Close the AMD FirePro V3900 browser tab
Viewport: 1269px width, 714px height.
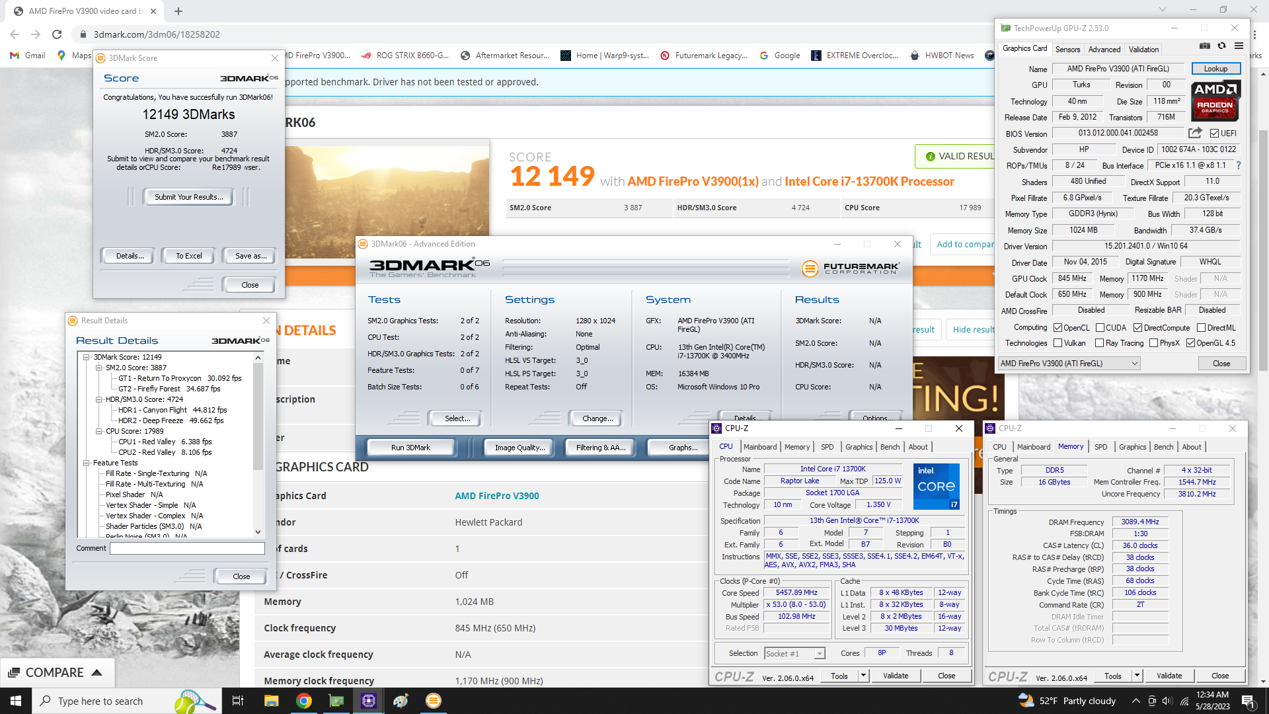tap(153, 11)
